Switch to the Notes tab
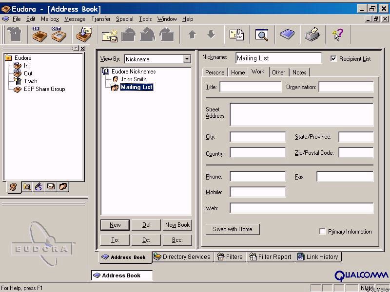Image resolution: width=390 pixels, height=292 pixels. coord(299,72)
